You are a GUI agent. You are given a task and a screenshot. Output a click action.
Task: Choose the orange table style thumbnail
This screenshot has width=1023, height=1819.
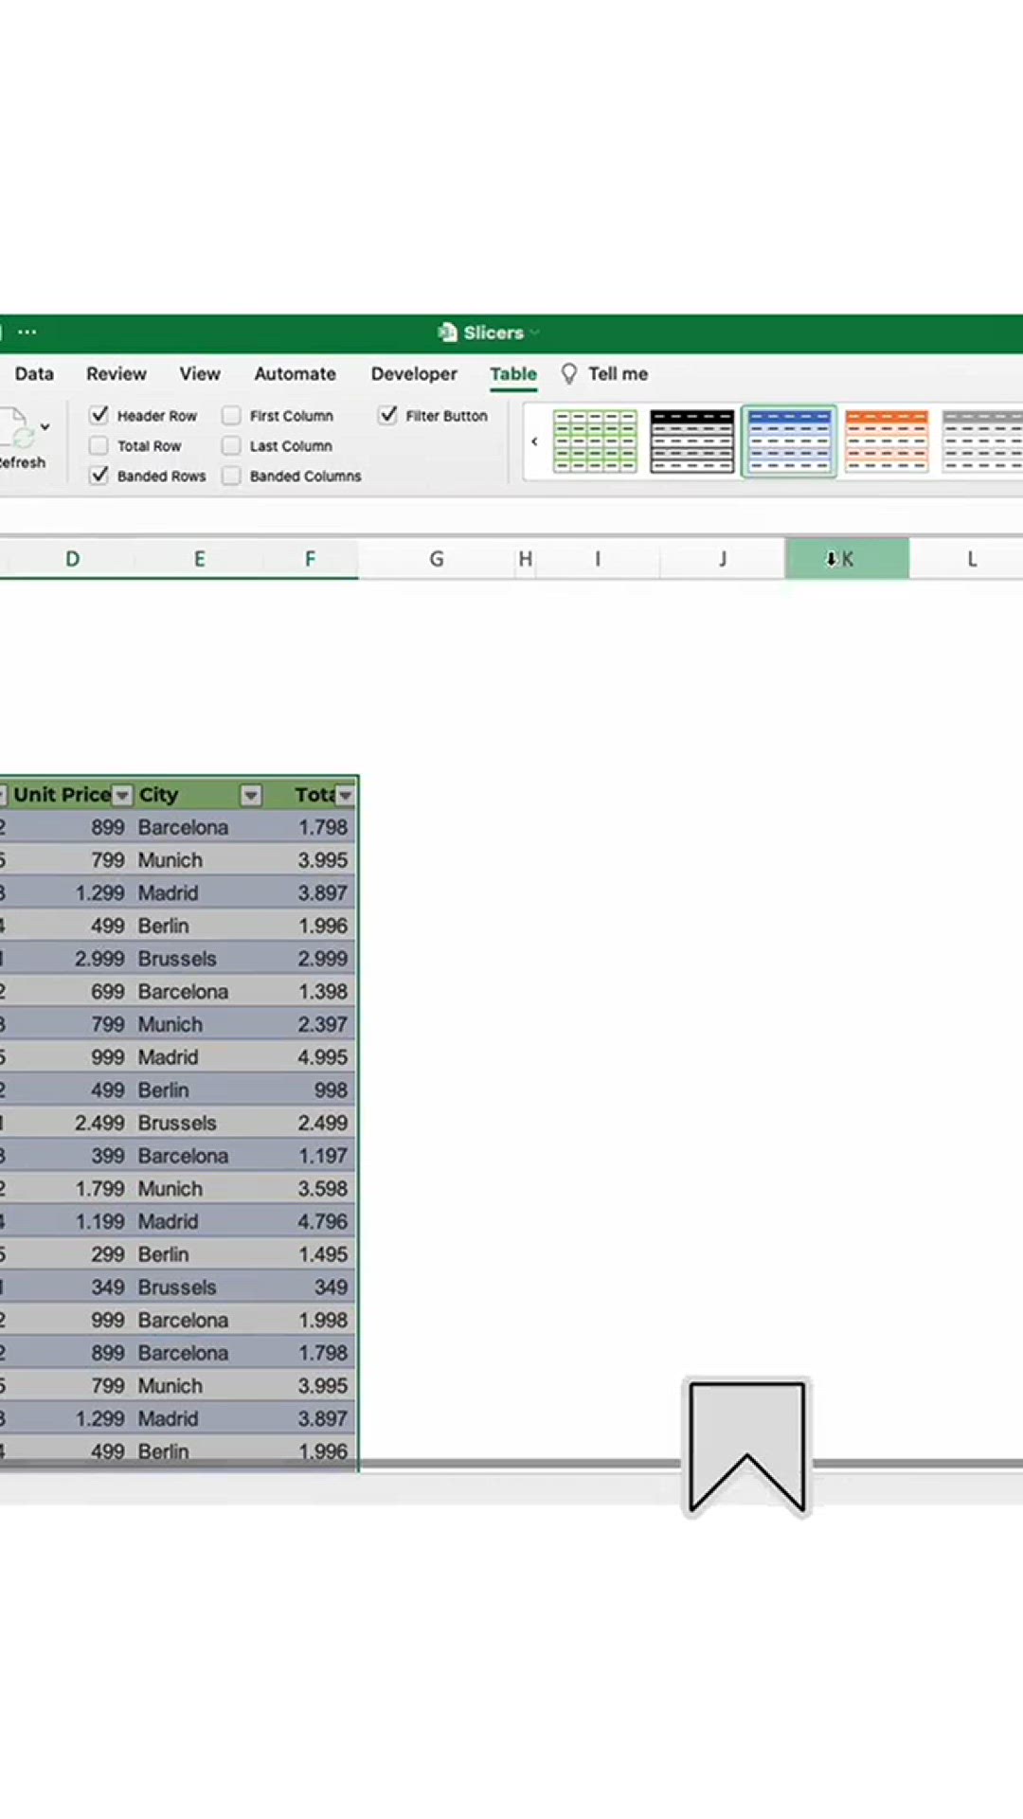887,441
